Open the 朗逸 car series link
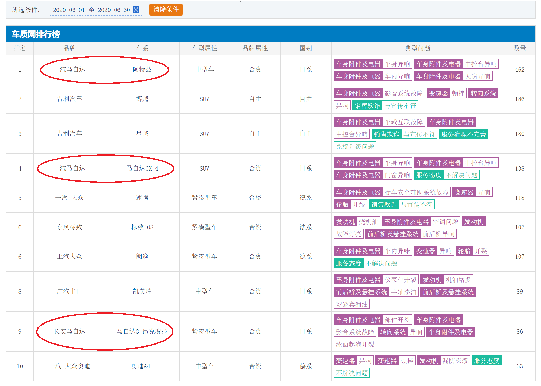 tap(142, 257)
